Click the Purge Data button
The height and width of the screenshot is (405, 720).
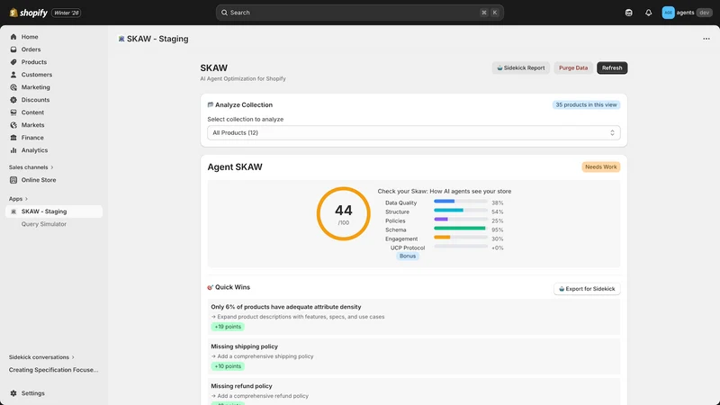pos(573,68)
